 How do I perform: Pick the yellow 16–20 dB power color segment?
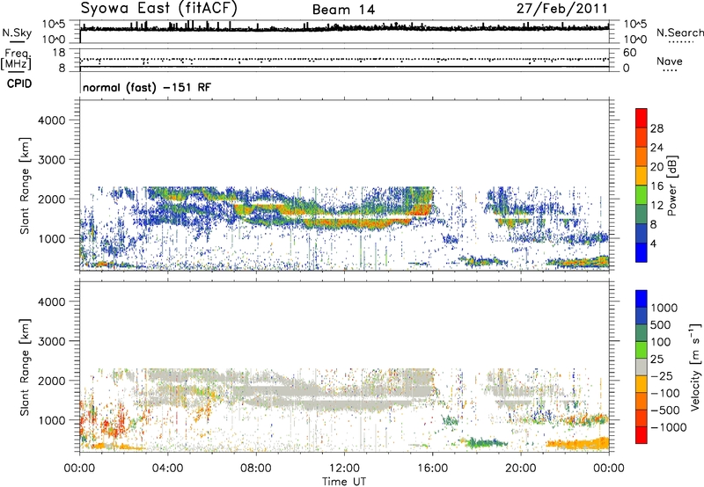(642, 175)
